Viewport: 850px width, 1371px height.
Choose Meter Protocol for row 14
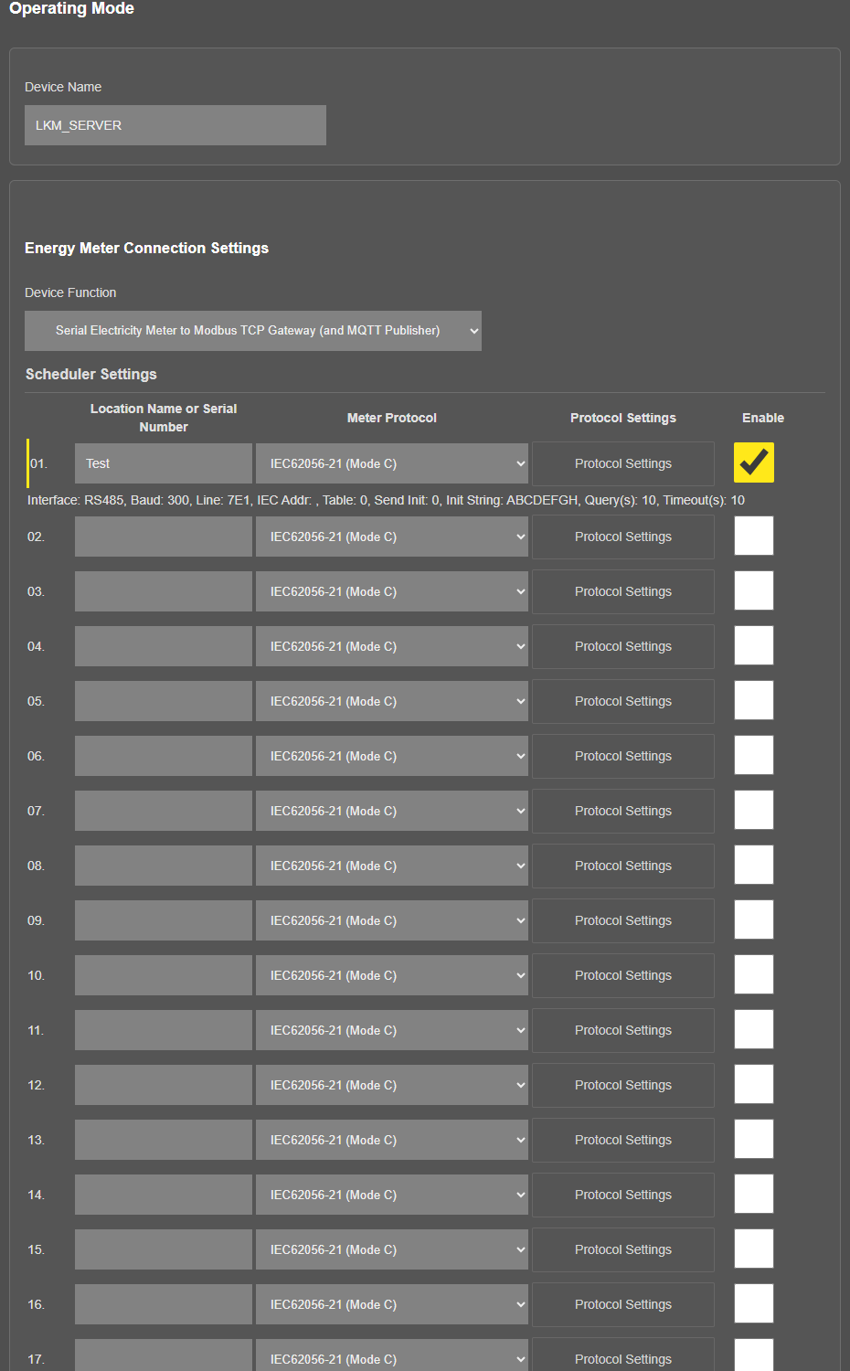(x=392, y=1195)
